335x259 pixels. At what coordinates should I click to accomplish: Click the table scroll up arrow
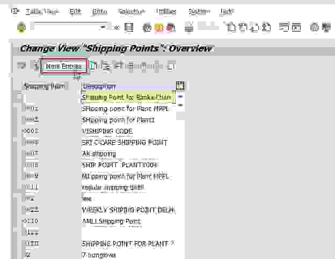coord(180,97)
